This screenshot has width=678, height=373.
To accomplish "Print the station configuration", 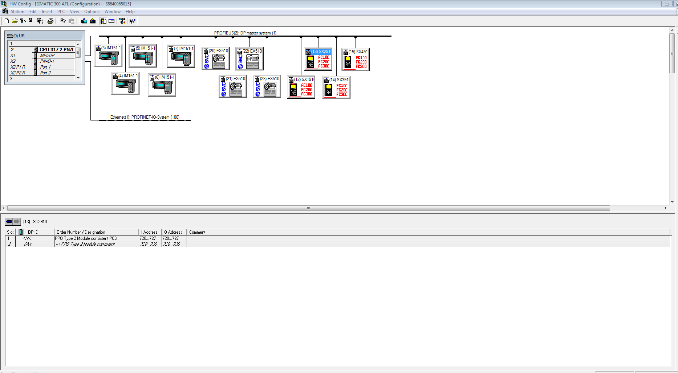I will pos(50,21).
